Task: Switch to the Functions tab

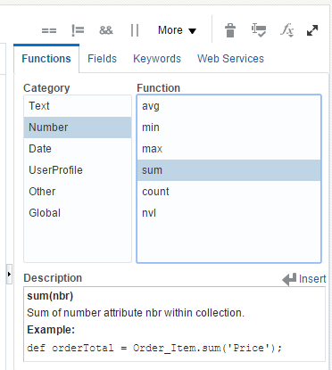Action: pos(46,59)
